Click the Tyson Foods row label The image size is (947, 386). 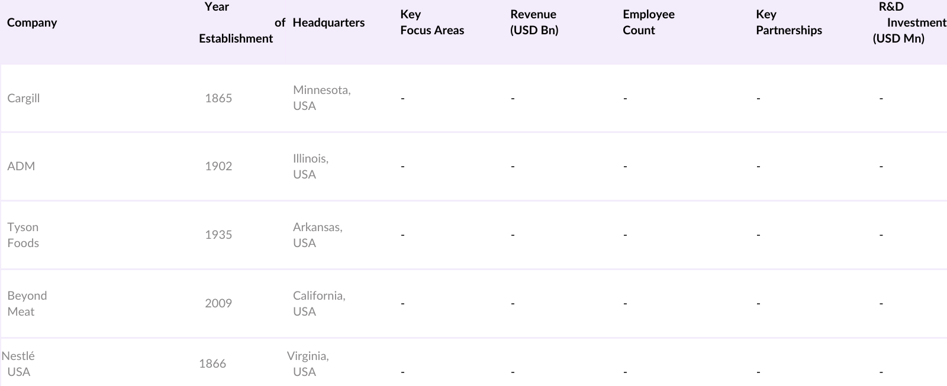tap(23, 235)
